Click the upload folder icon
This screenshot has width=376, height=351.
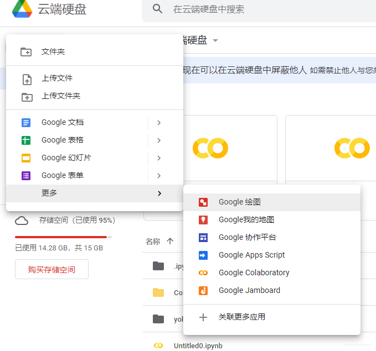(x=27, y=97)
